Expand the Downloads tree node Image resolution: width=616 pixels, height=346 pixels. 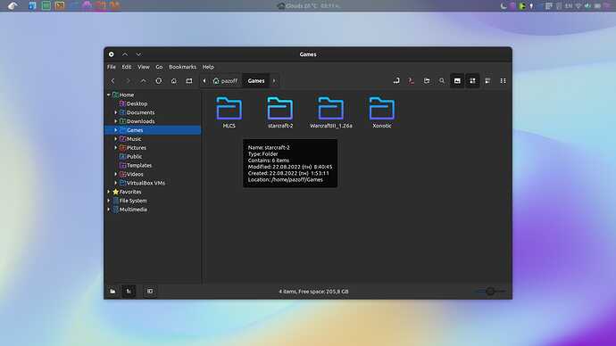pos(116,121)
